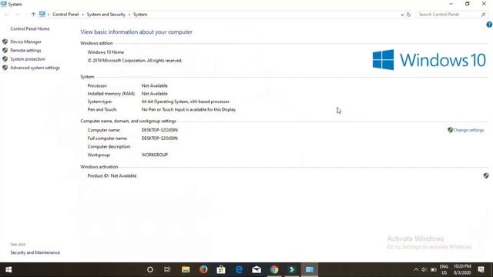Viewport: 493px width, 277px height.
Task: Click the green arrow app on taskbar
Action: (292, 269)
